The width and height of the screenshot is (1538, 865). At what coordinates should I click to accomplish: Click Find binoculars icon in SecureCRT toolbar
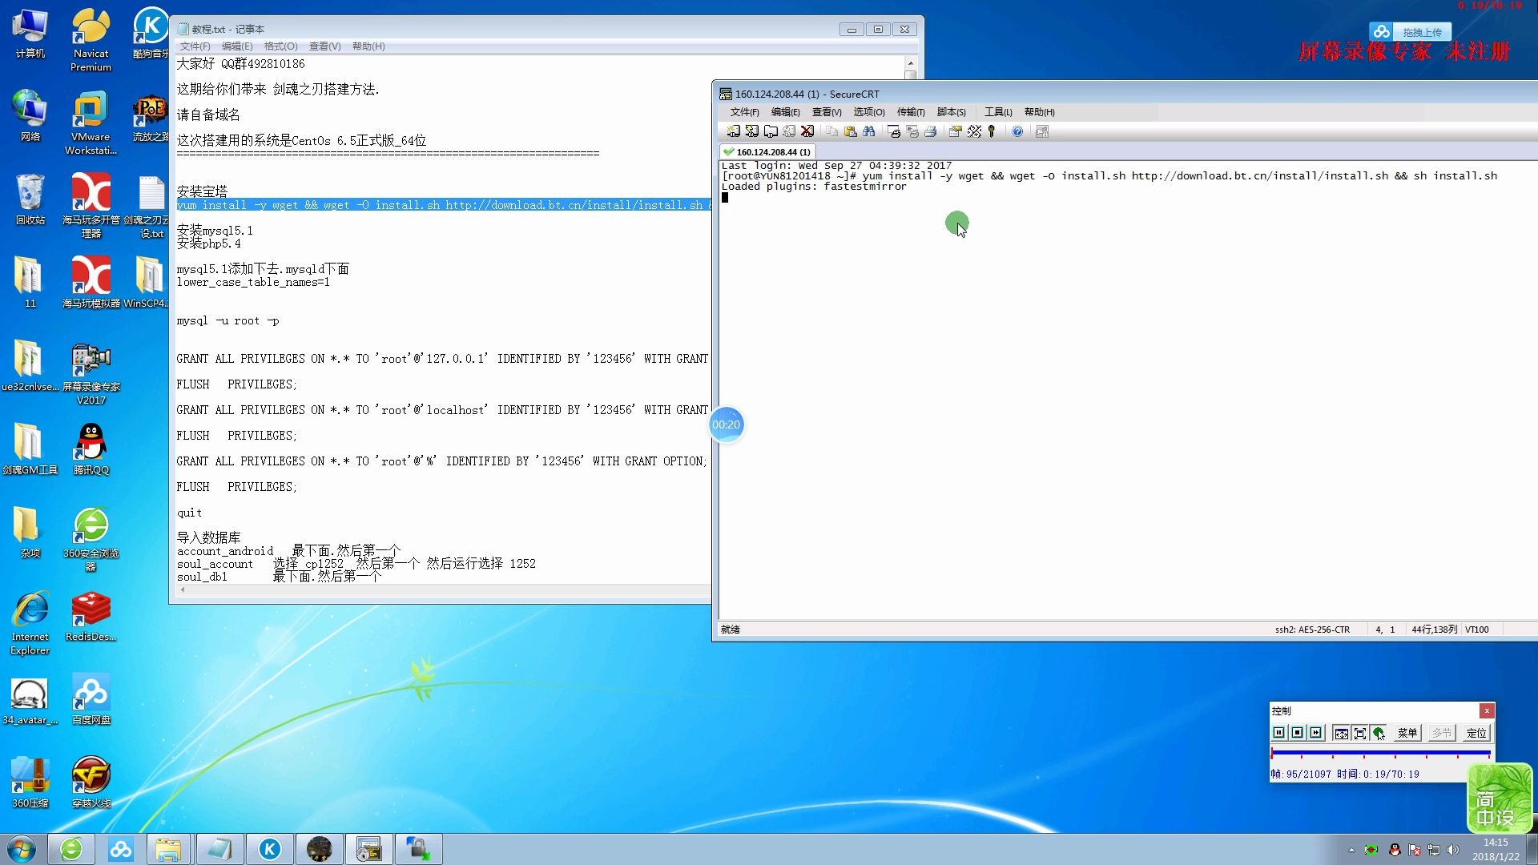tap(868, 131)
